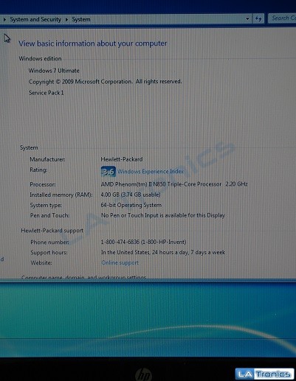
Task: Select the "System" breadcrumb item
Action: 81,19
